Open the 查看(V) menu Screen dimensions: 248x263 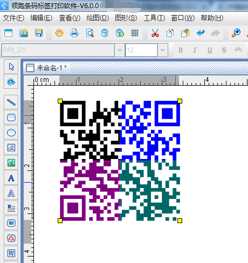tap(70, 18)
